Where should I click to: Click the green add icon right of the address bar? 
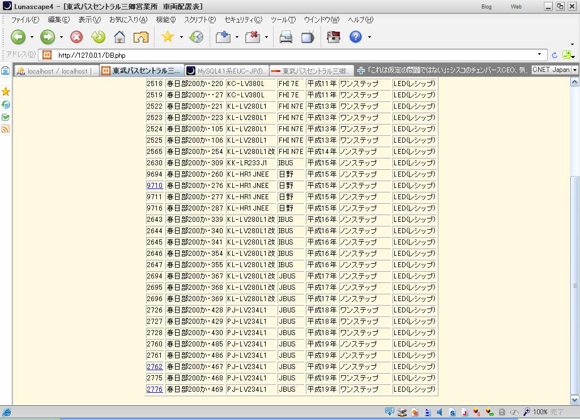click(x=566, y=55)
